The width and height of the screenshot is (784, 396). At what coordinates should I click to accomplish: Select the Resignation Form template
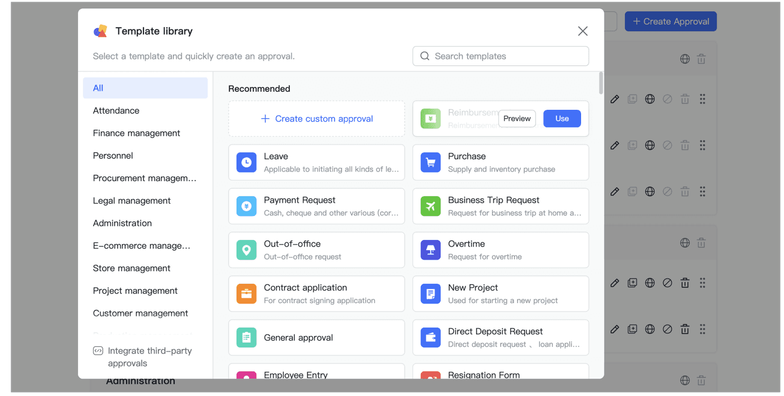pyautogui.click(x=501, y=371)
